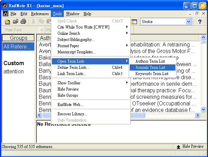Select Open Term Lists item
The width and height of the screenshot is (208, 157).
91,61
